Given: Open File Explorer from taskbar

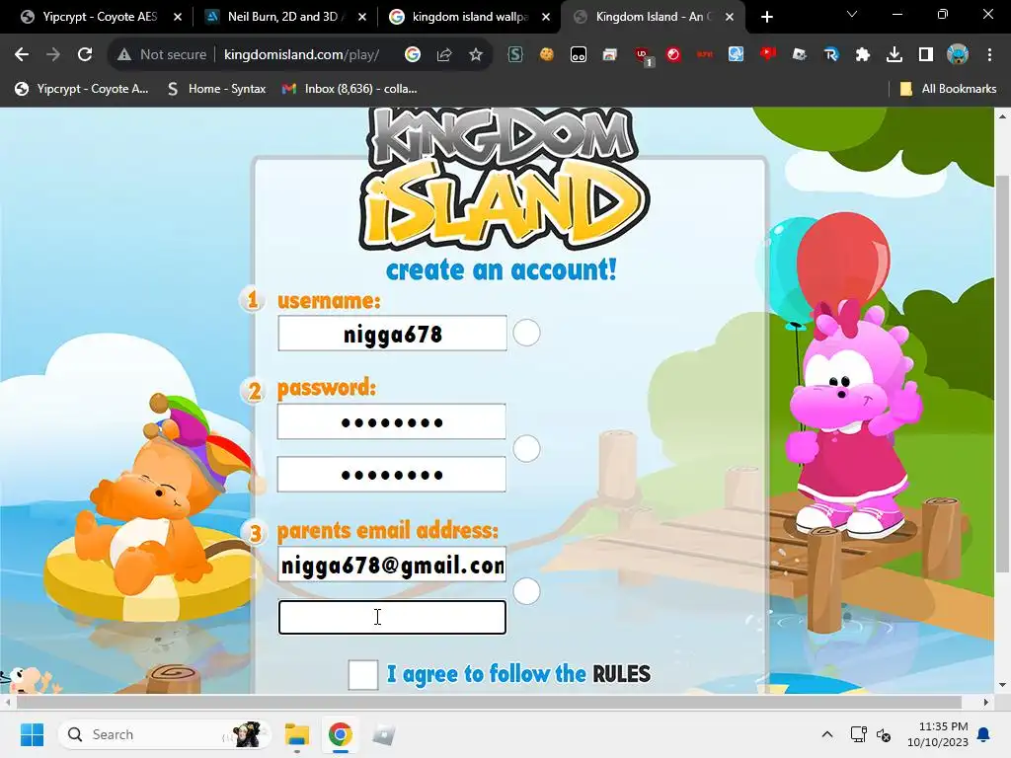Looking at the screenshot, I should 297,734.
